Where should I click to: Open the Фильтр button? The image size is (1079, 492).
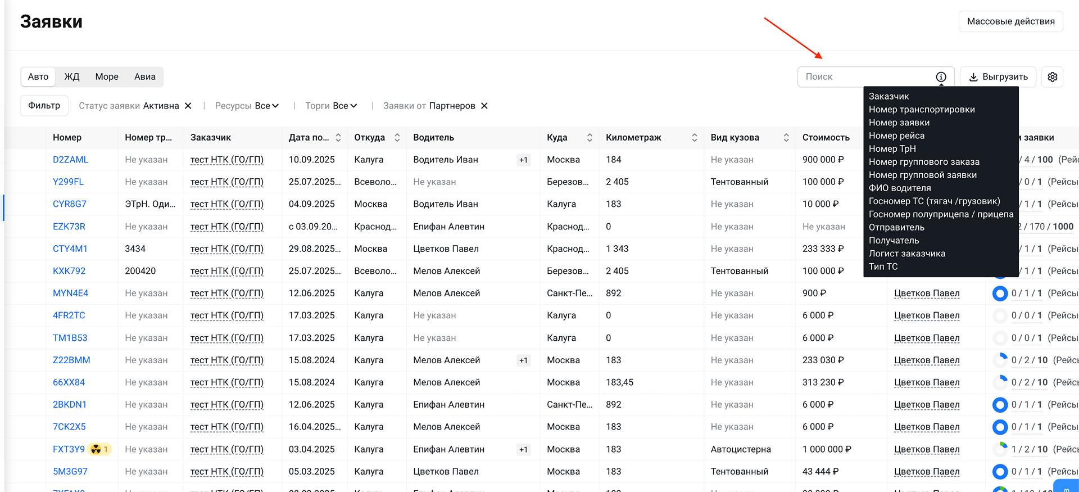pyautogui.click(x=44, y=106)
